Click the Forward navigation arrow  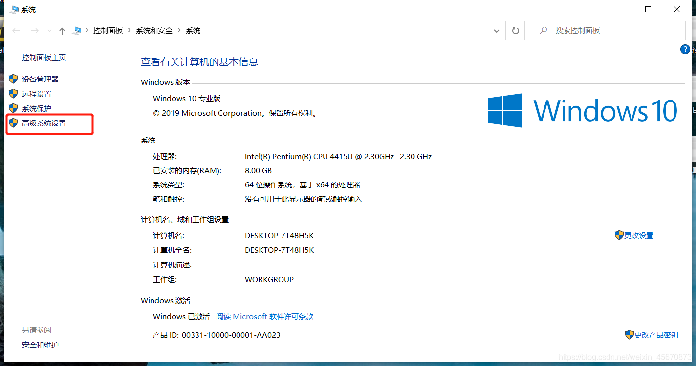(35, 31)
